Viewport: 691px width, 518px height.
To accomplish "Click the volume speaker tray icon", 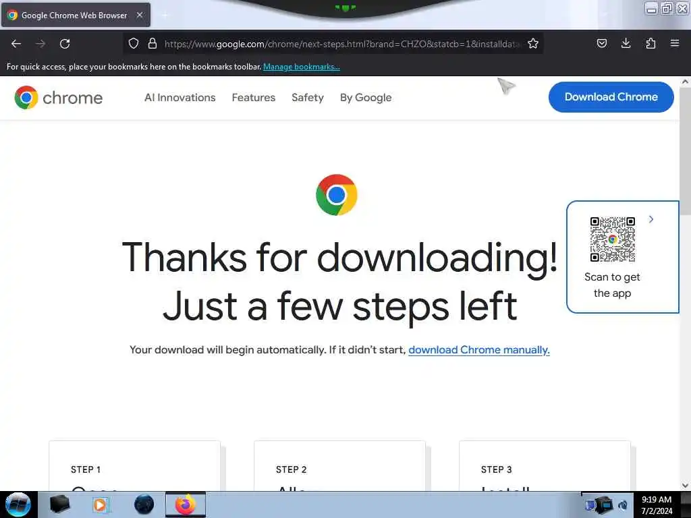I will click(623, 505).
